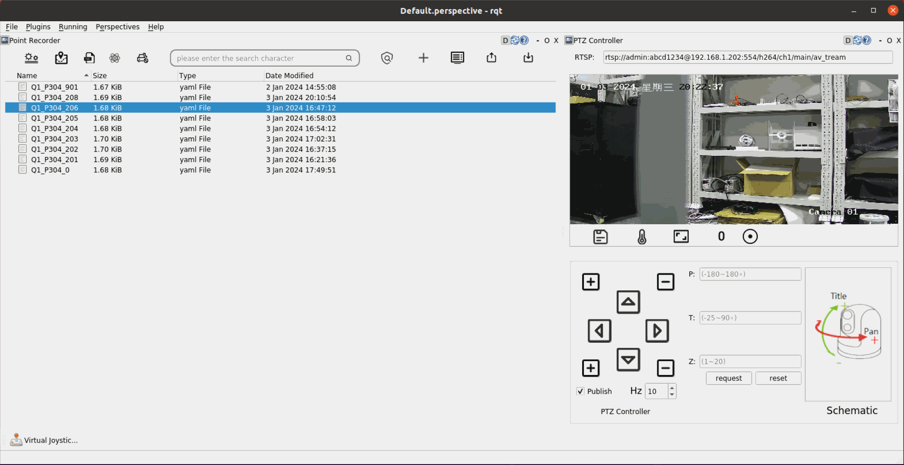Select the Q1_P304_203 file row
This screenshot has width=904, height=465.
point(55,139)
